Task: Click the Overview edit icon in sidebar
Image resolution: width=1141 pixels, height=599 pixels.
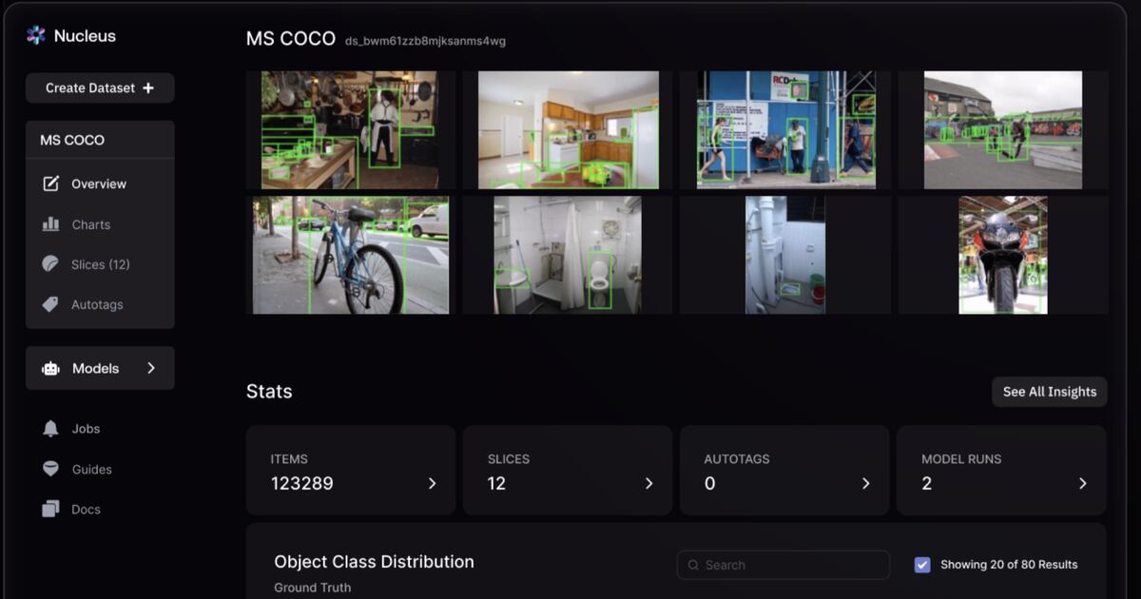Action: click(x=51, y=184)
